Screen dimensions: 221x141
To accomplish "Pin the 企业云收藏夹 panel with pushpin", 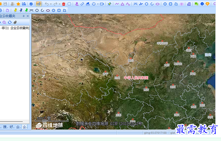I will point(24,16).
